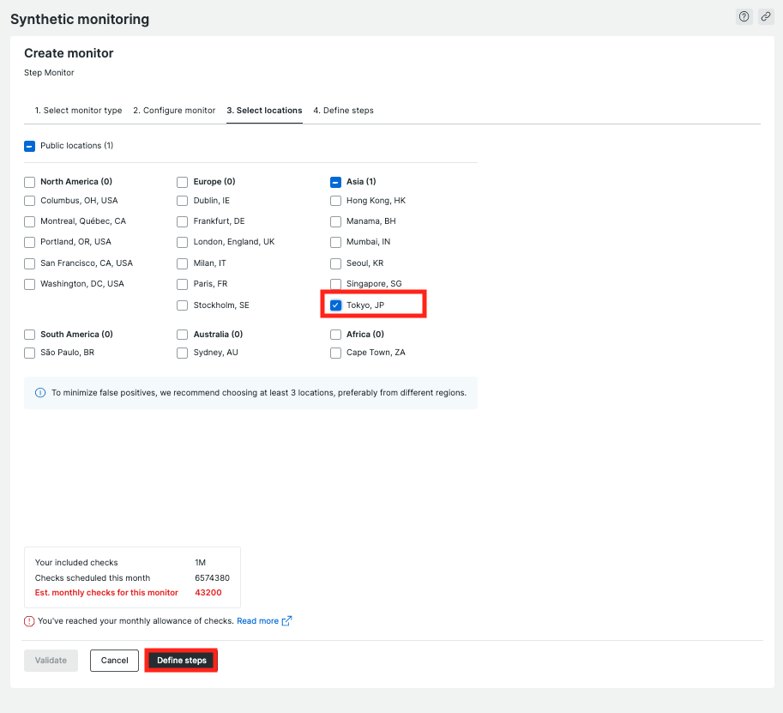Viewport: 783px width, 713px height.
Task: Toggle the Public locations checkbox
Action: tap(29, 146)
